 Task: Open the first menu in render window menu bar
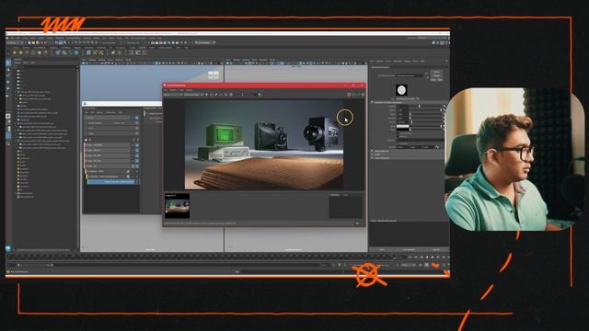click(x=166, y=90)
